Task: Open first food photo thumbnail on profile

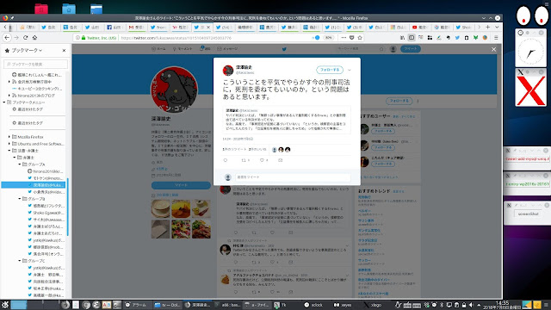Action: [161, 208]
